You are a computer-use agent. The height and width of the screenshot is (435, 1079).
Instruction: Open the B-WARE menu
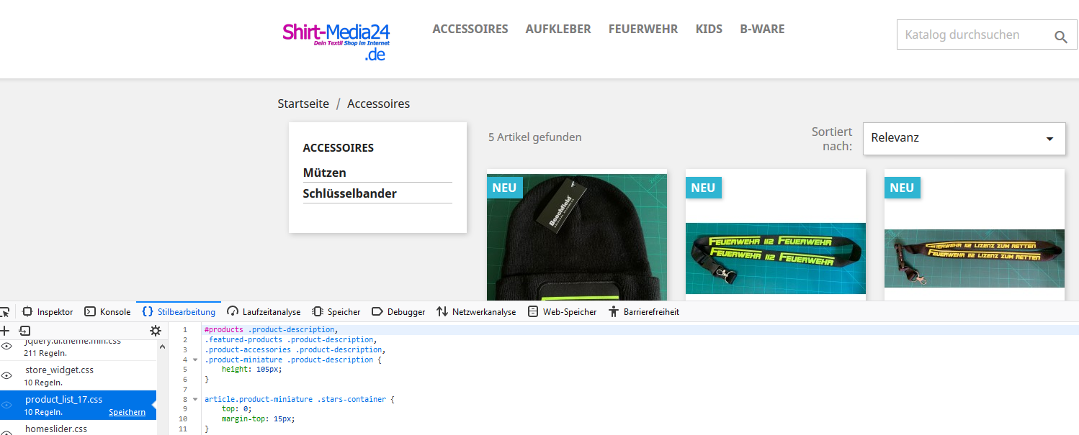click(762, 29)
